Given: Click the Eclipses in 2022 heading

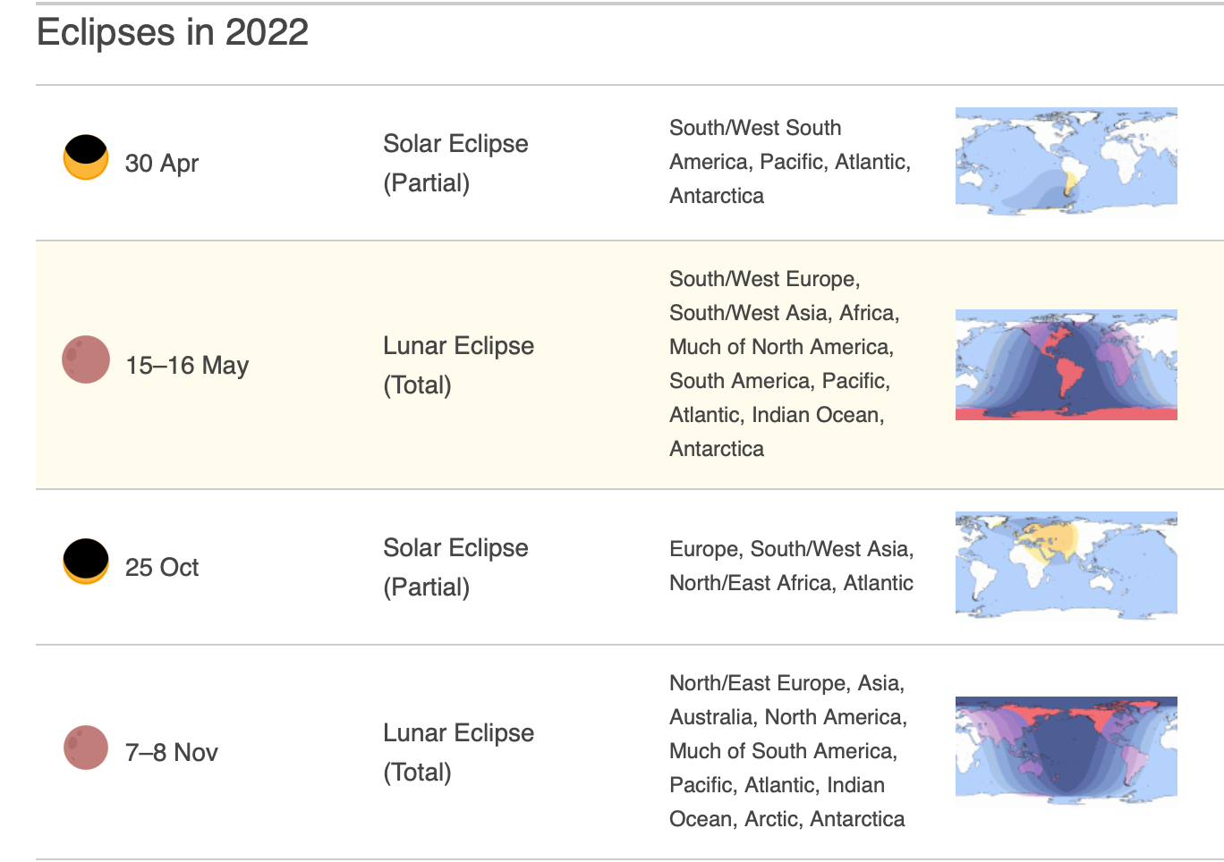Looking at the screenshot, I should click(x=173, y=33).
